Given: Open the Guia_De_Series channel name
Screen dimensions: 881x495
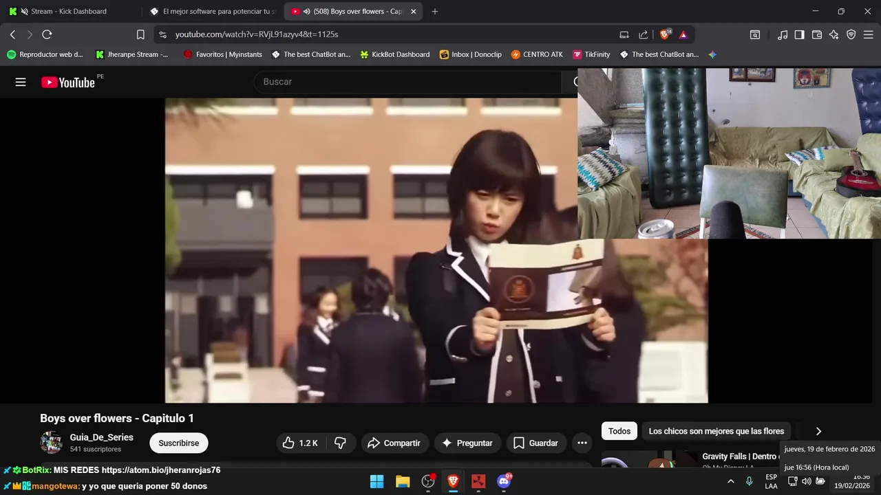Looking at the screenshot, I should click(102, 437).
